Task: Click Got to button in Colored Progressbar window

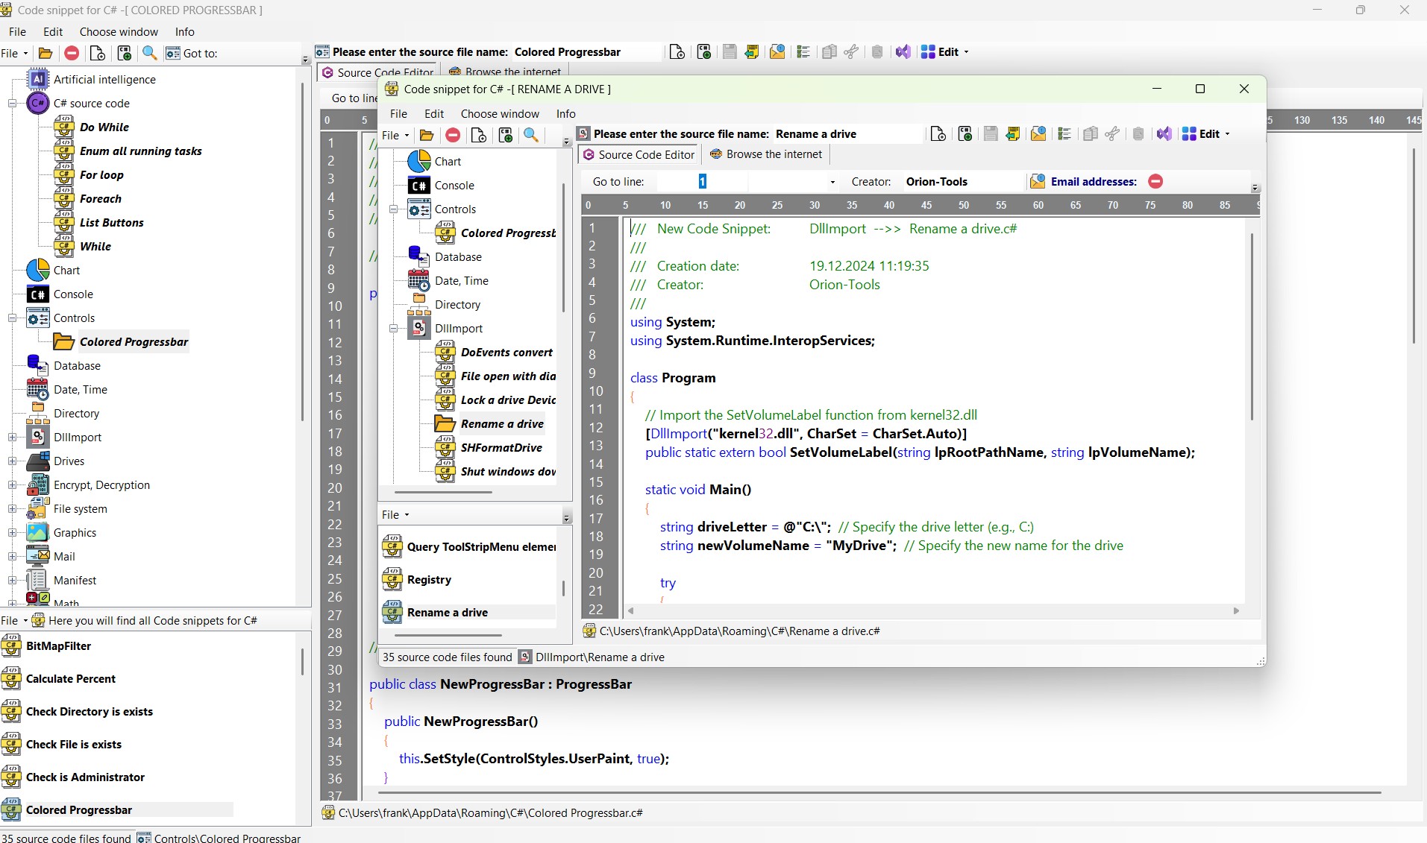Action: (192, 53)
